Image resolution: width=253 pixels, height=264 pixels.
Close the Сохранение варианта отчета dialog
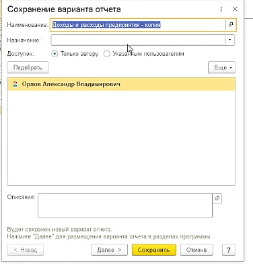(x=235, y=9)
